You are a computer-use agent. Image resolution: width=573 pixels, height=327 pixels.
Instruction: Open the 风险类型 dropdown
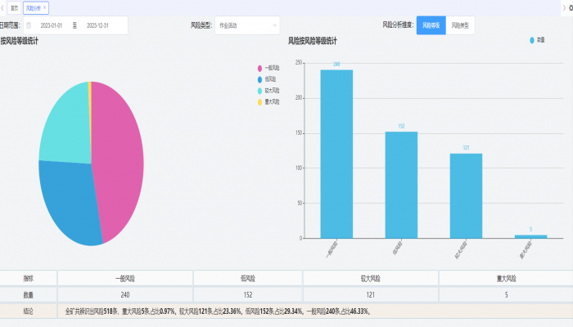click(x=246, y=25)
